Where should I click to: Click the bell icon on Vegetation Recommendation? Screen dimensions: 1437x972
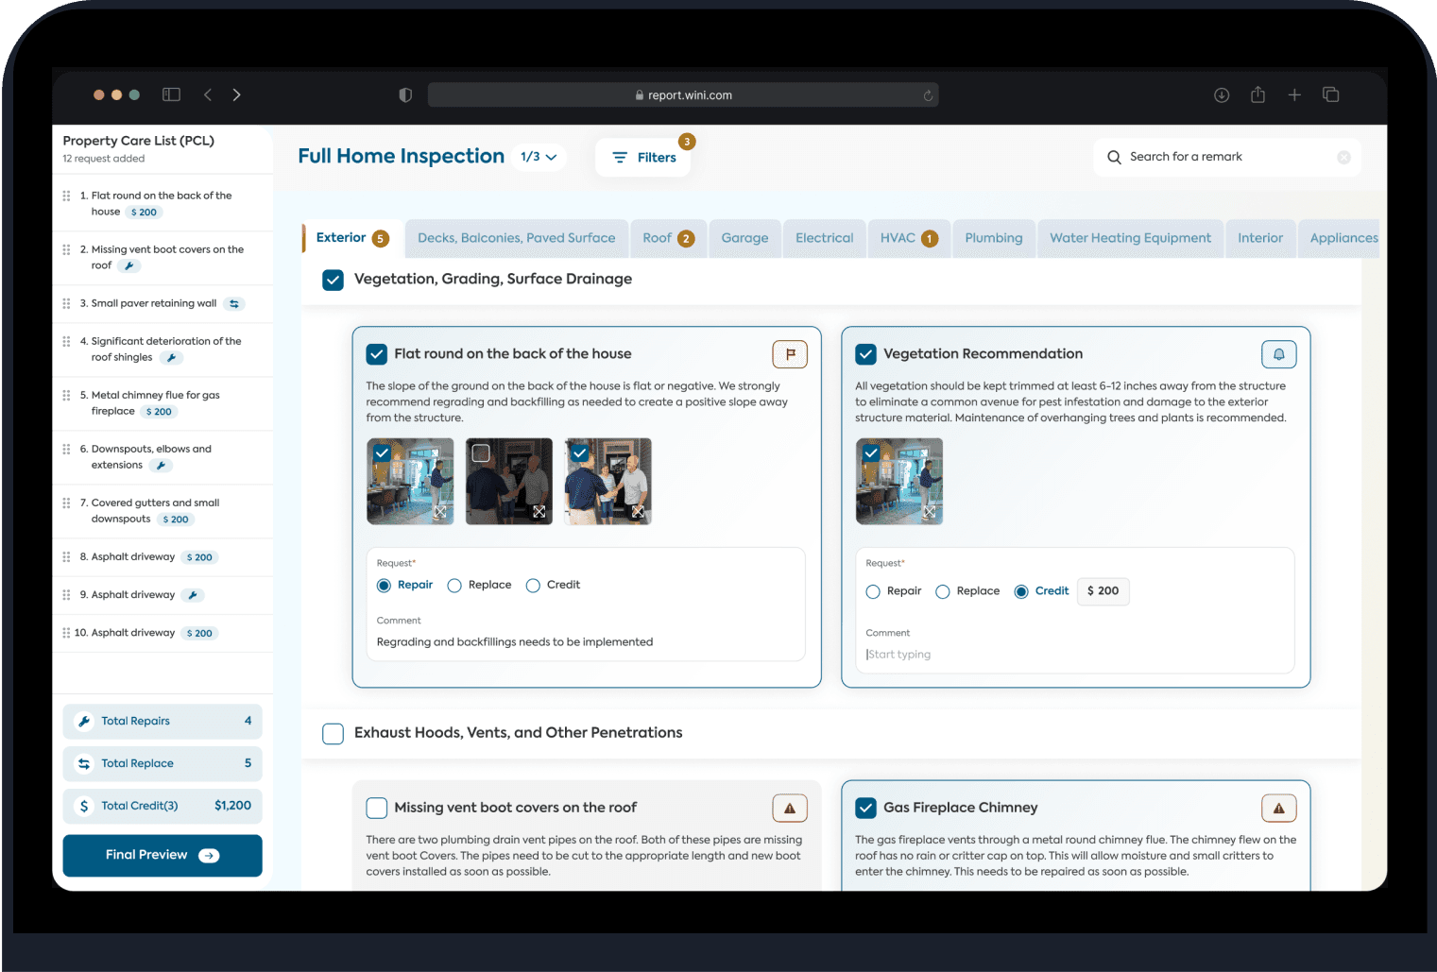[1279, 354]
